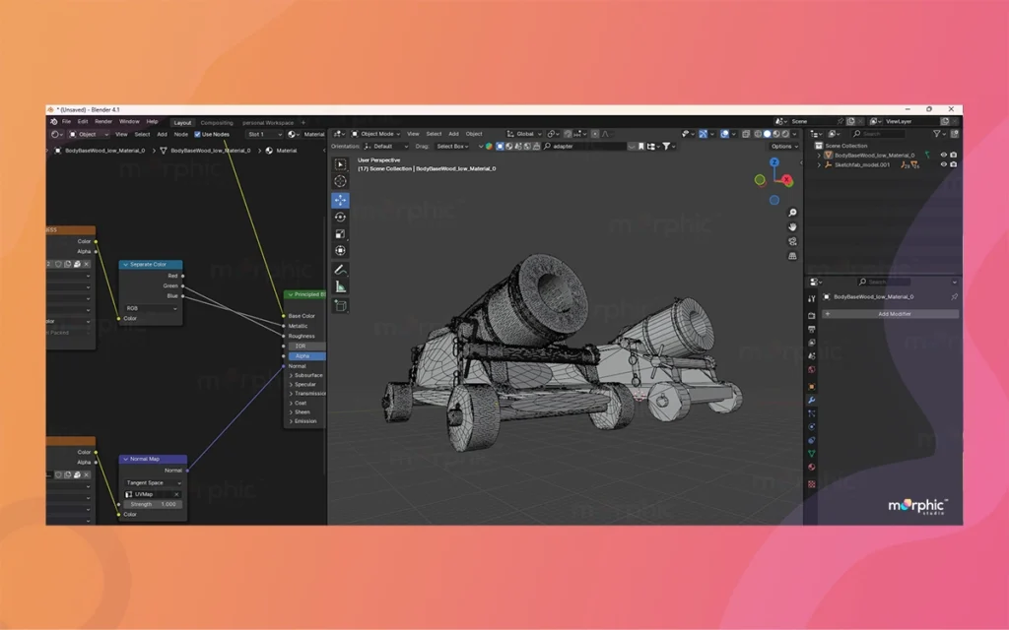1009x630 pixels.
Task: Open the Render menu
Action: (103, 121)
